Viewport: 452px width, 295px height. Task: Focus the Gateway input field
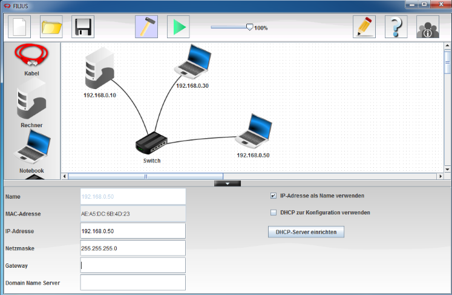pyautogui.click(x=133, y=265)
